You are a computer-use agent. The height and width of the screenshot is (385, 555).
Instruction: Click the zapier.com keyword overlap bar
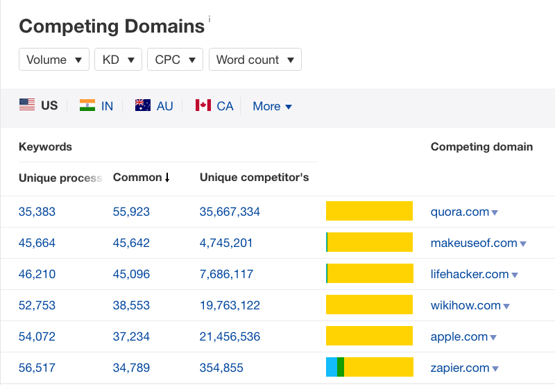point(370,367)
